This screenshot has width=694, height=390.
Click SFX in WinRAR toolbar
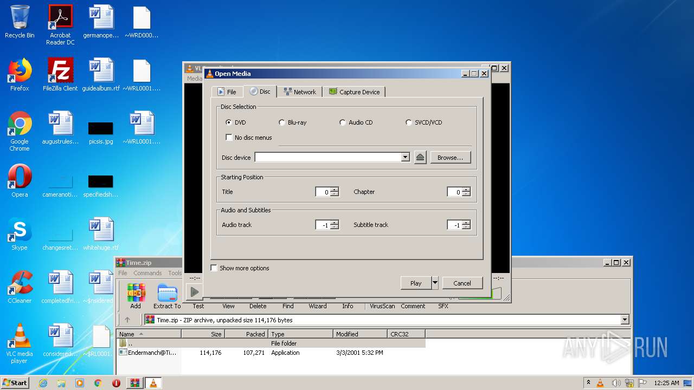[x=443, y=306]
